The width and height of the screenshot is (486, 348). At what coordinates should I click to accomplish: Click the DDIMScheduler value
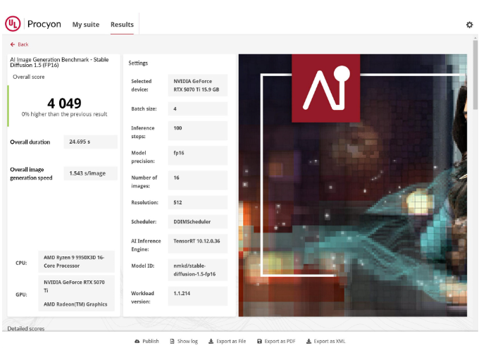click(198, 222)
